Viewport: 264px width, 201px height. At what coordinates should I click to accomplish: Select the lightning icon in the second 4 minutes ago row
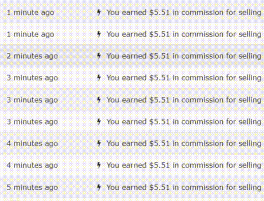pyautogui.click(x=99, y=165)
